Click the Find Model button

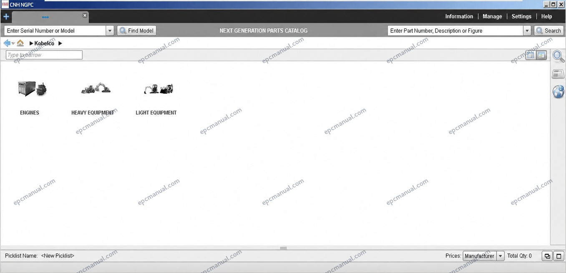(137, 30)
